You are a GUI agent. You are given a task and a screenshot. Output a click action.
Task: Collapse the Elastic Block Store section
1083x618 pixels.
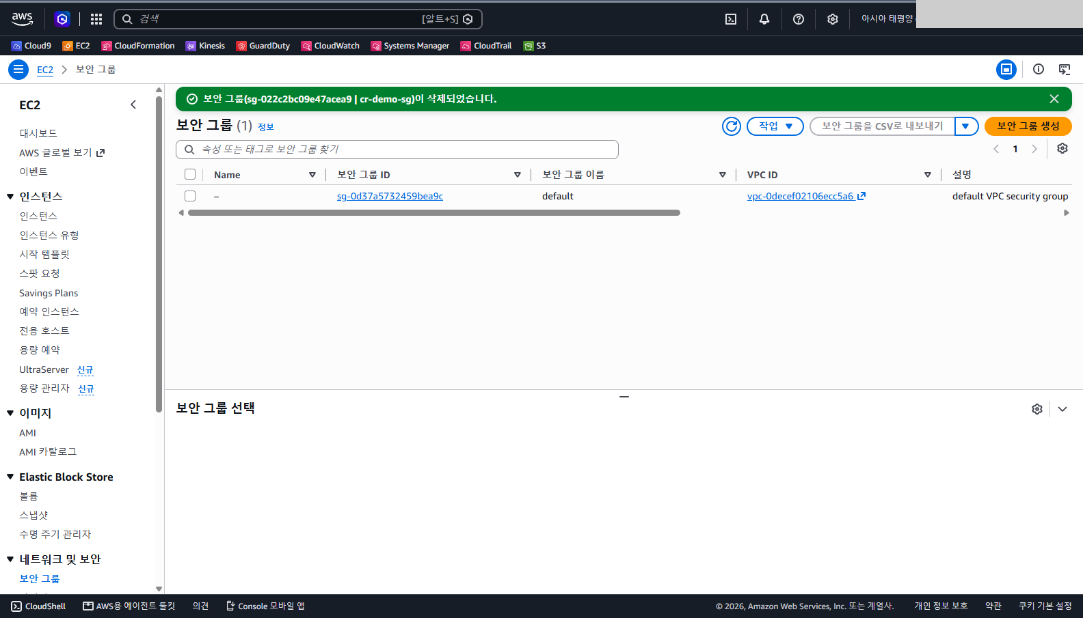tap(10, 477)
